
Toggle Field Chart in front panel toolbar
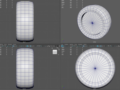[x=20, y=46]
